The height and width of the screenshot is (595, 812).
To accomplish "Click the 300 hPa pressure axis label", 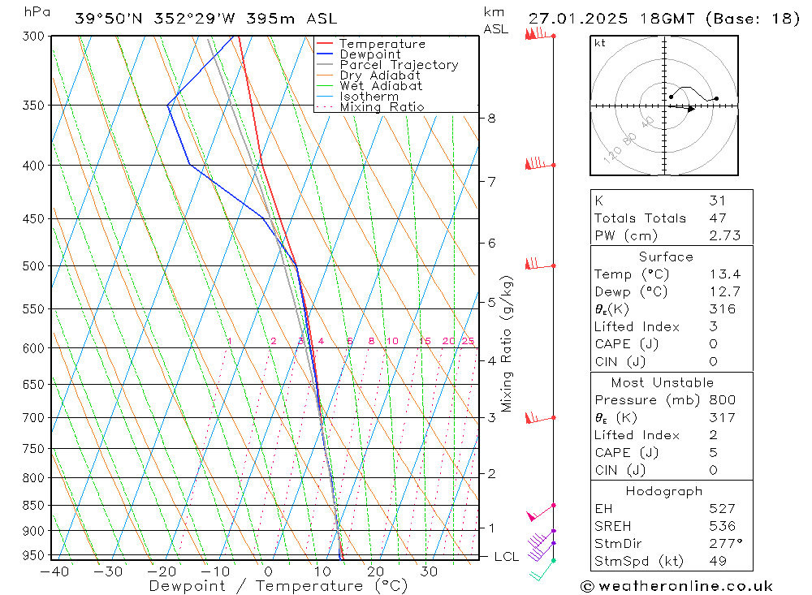I will click(x=33, y=37).
